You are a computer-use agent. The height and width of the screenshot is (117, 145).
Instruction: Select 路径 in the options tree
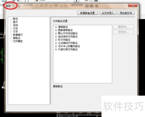coord(15,19)
